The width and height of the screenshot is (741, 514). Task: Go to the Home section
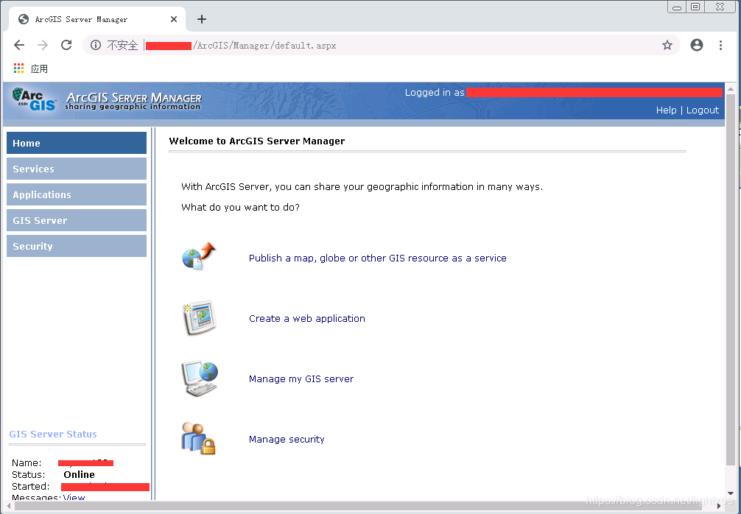(77, 143)
